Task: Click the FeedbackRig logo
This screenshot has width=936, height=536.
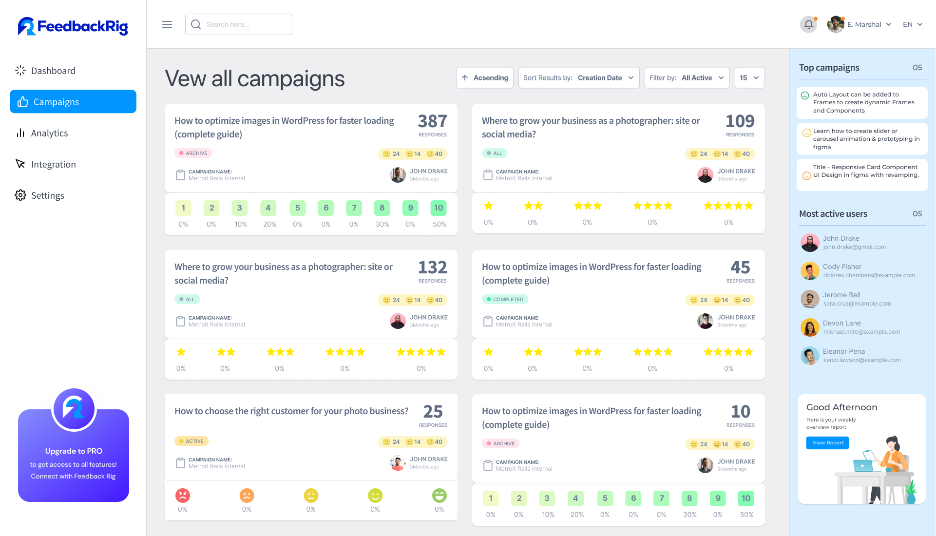Action: click(72, 26)
